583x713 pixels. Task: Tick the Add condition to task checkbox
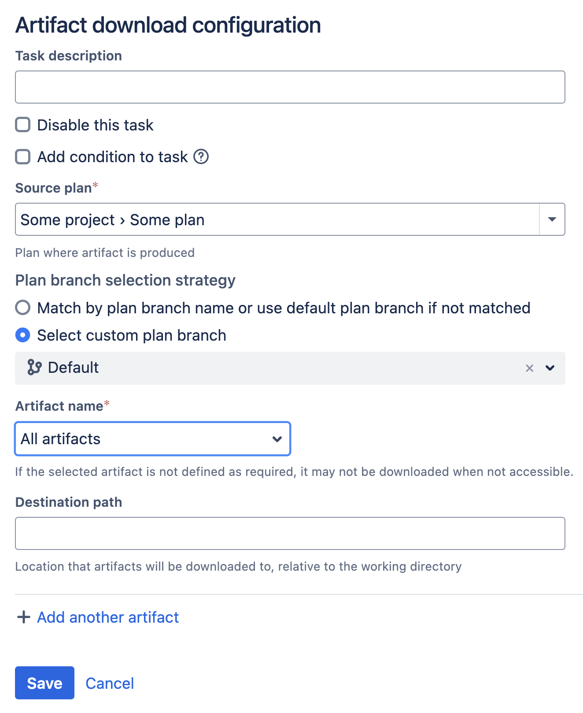(23, 156)
